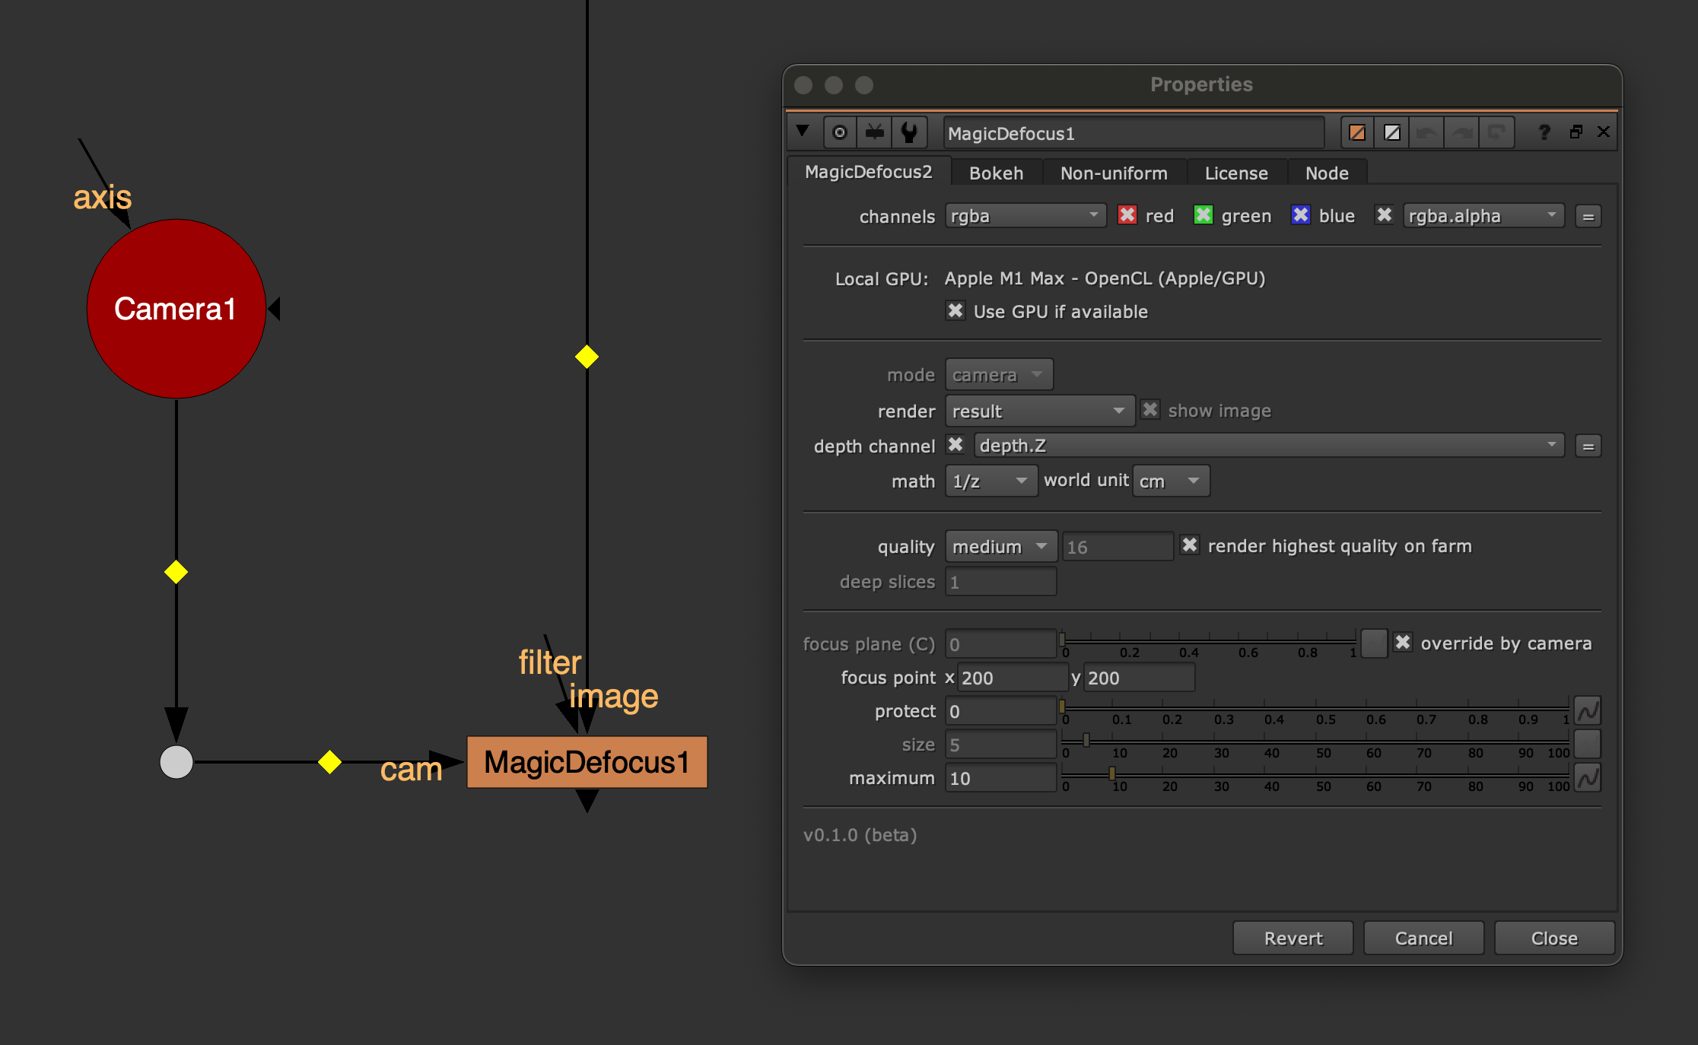Viewport: 1698px width, 1045px height.
Task: Expand the quality medium dropdown
Action: click(1000, 547)
